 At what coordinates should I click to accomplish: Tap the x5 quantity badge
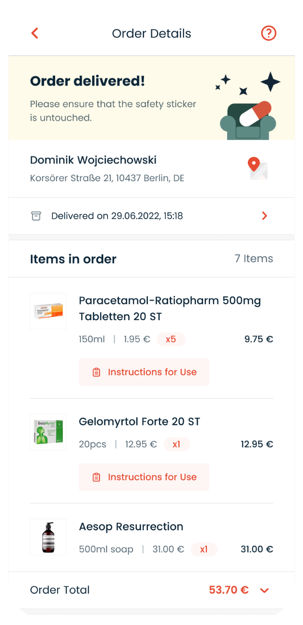(171, 339)
